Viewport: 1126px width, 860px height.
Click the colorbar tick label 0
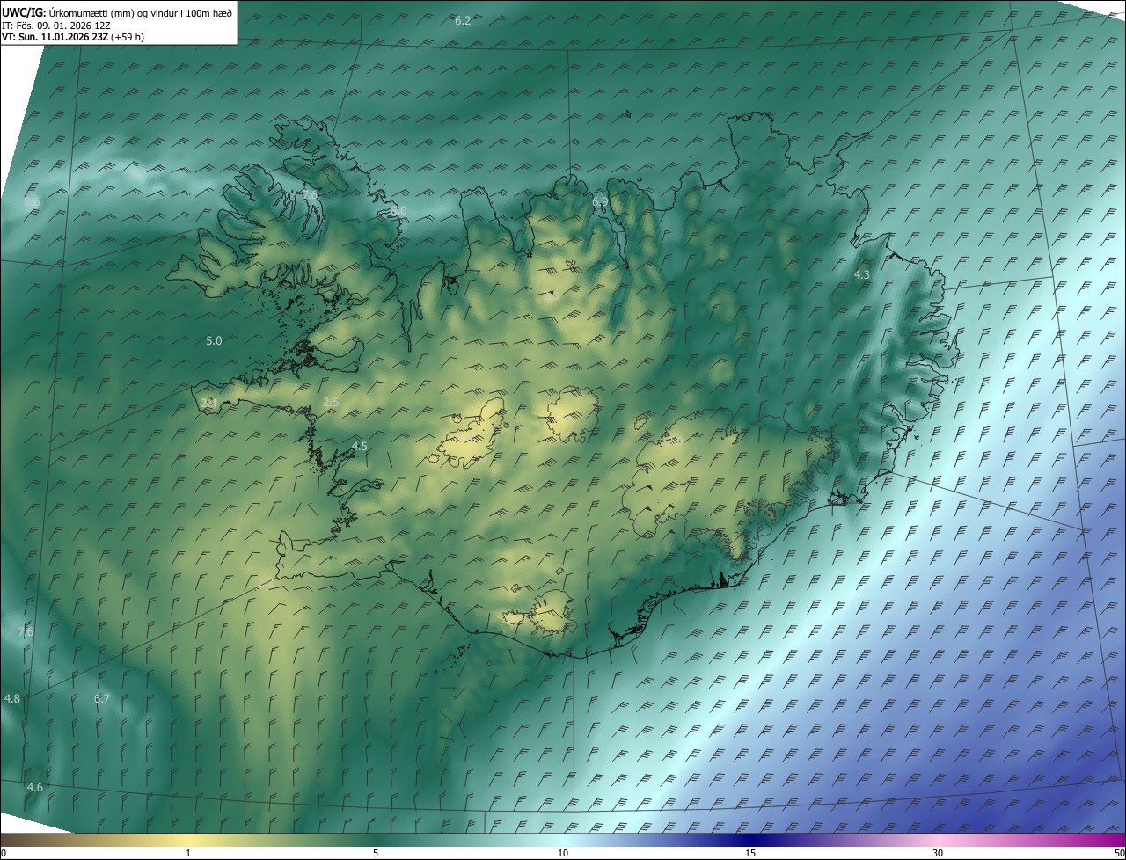pos(4,853)
